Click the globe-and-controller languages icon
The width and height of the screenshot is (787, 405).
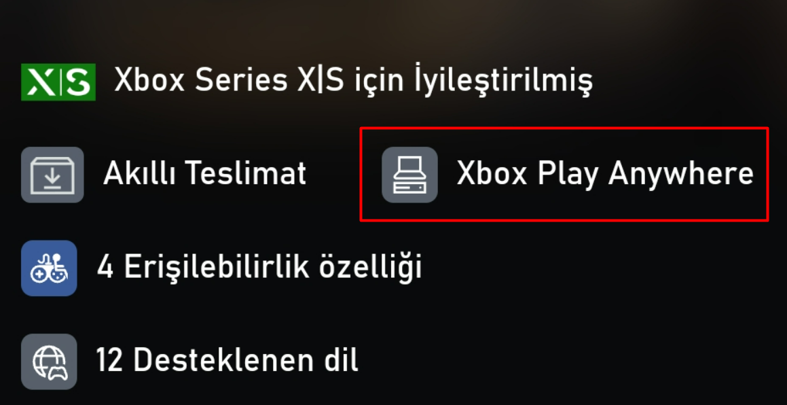pos(49,362)
